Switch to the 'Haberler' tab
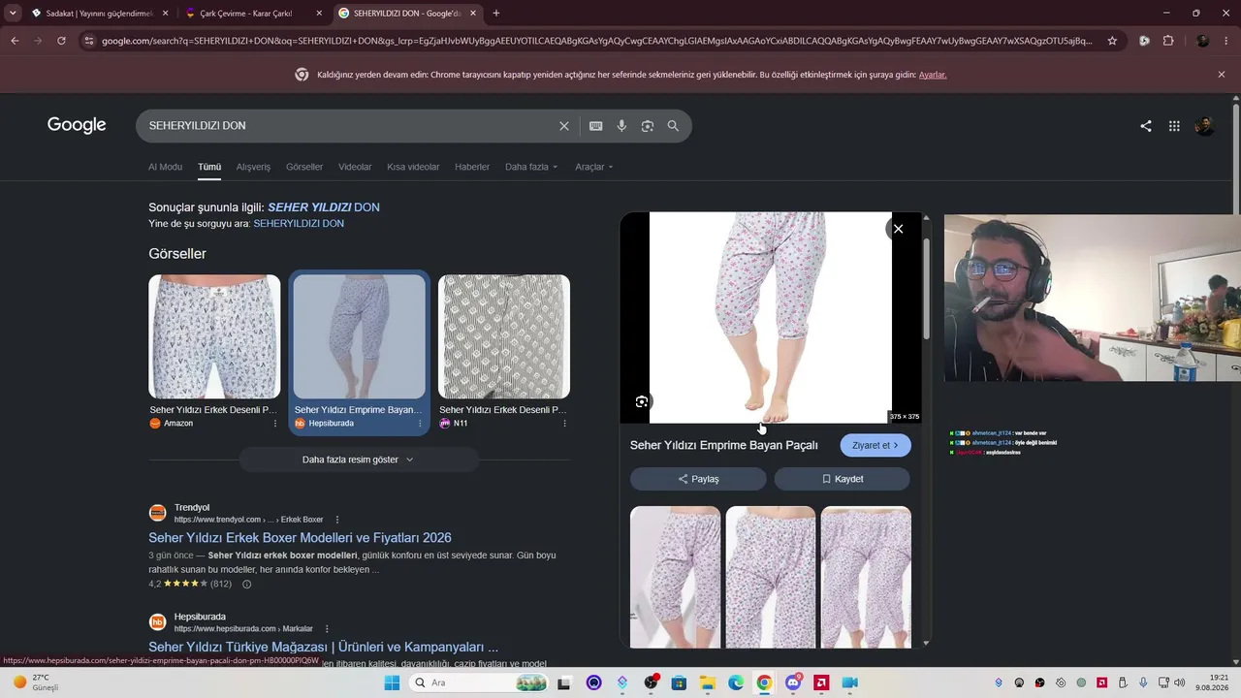Screen dimensions: 1241x698 (x=472, y=167)
